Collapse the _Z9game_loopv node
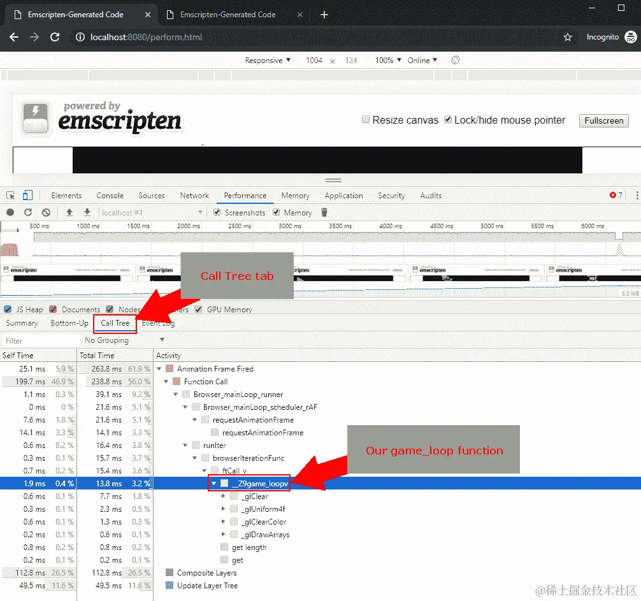This screenshot has height=601, width=641. (x=213, y=483)
